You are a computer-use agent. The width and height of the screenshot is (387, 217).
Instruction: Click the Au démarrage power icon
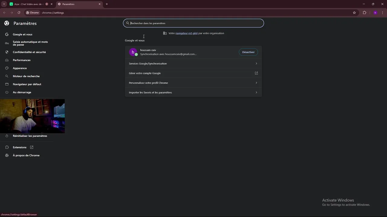(x=7, y=92)
